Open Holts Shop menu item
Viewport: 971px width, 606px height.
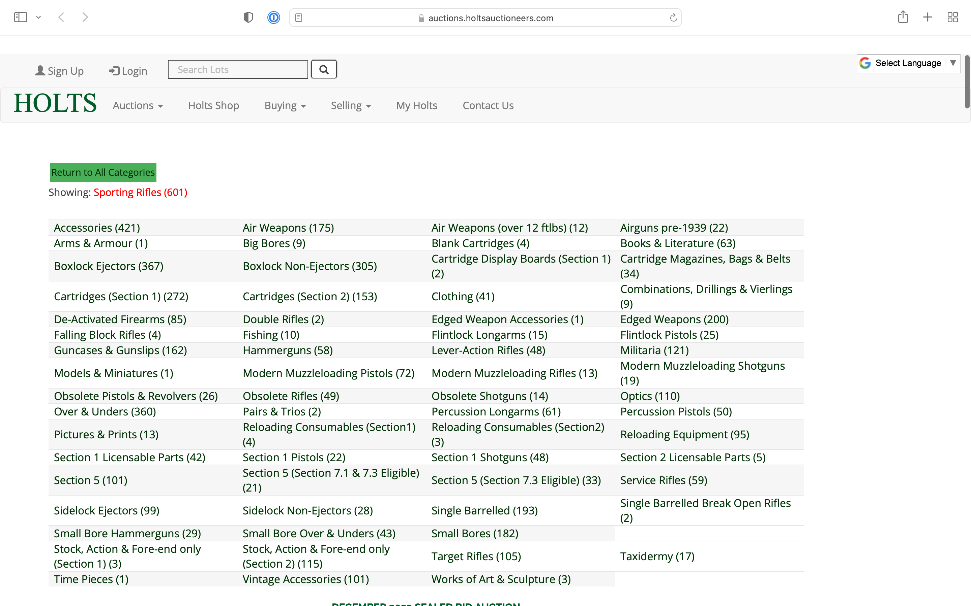[x=213, y=105]
